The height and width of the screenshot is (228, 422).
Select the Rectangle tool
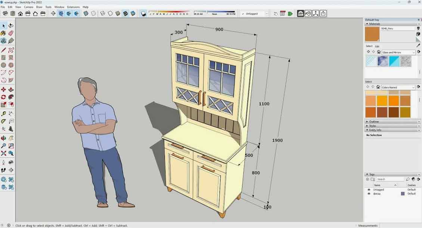tap(3, 58)
